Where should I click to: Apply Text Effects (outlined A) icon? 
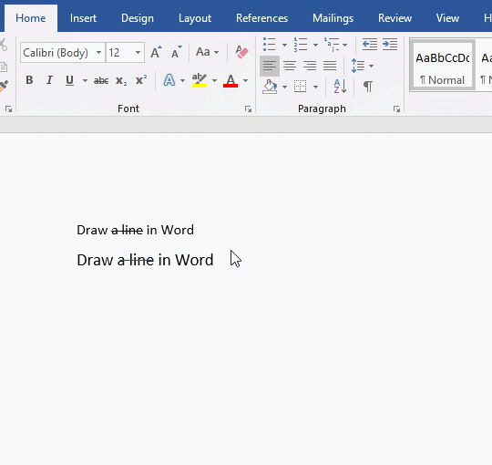coord(169,80)
